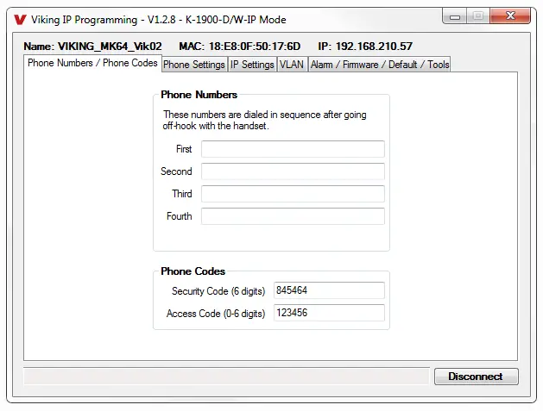Click the IP address 192.168.210.57

pos(374,47)
